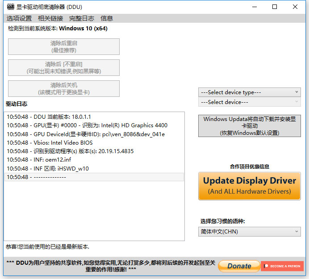Click the yellow Donate button
309x279 pixels.
point(239,266)
